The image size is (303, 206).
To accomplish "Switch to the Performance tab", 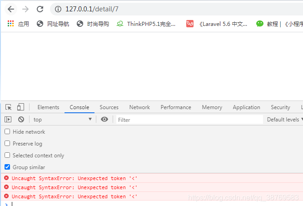I will [176, 107].
